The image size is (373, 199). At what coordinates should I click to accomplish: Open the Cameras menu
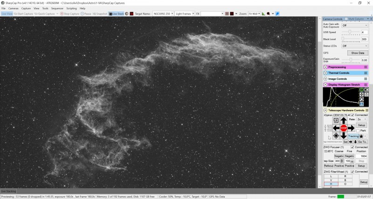click(x=14, y=8)
